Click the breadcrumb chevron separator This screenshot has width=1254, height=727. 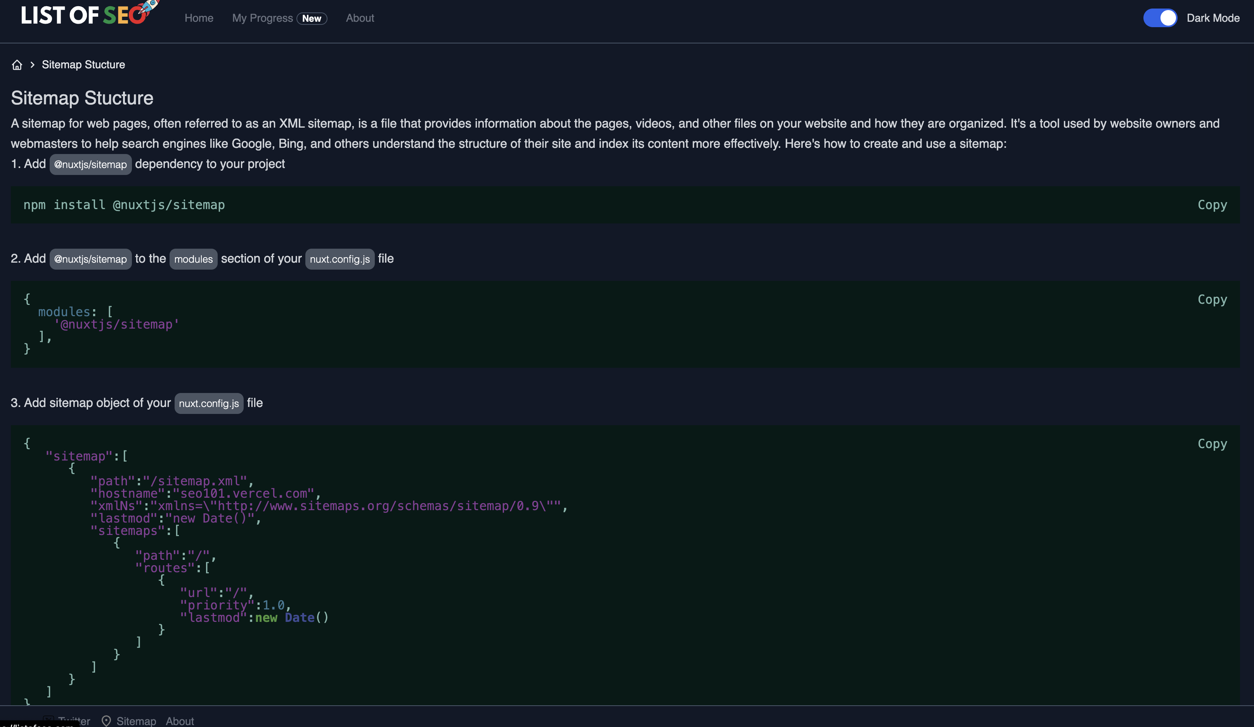(x=32, y=65)
